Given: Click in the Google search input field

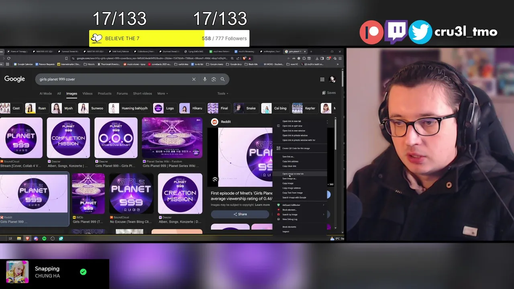Looking at the screenshot, I should (114, 79).
